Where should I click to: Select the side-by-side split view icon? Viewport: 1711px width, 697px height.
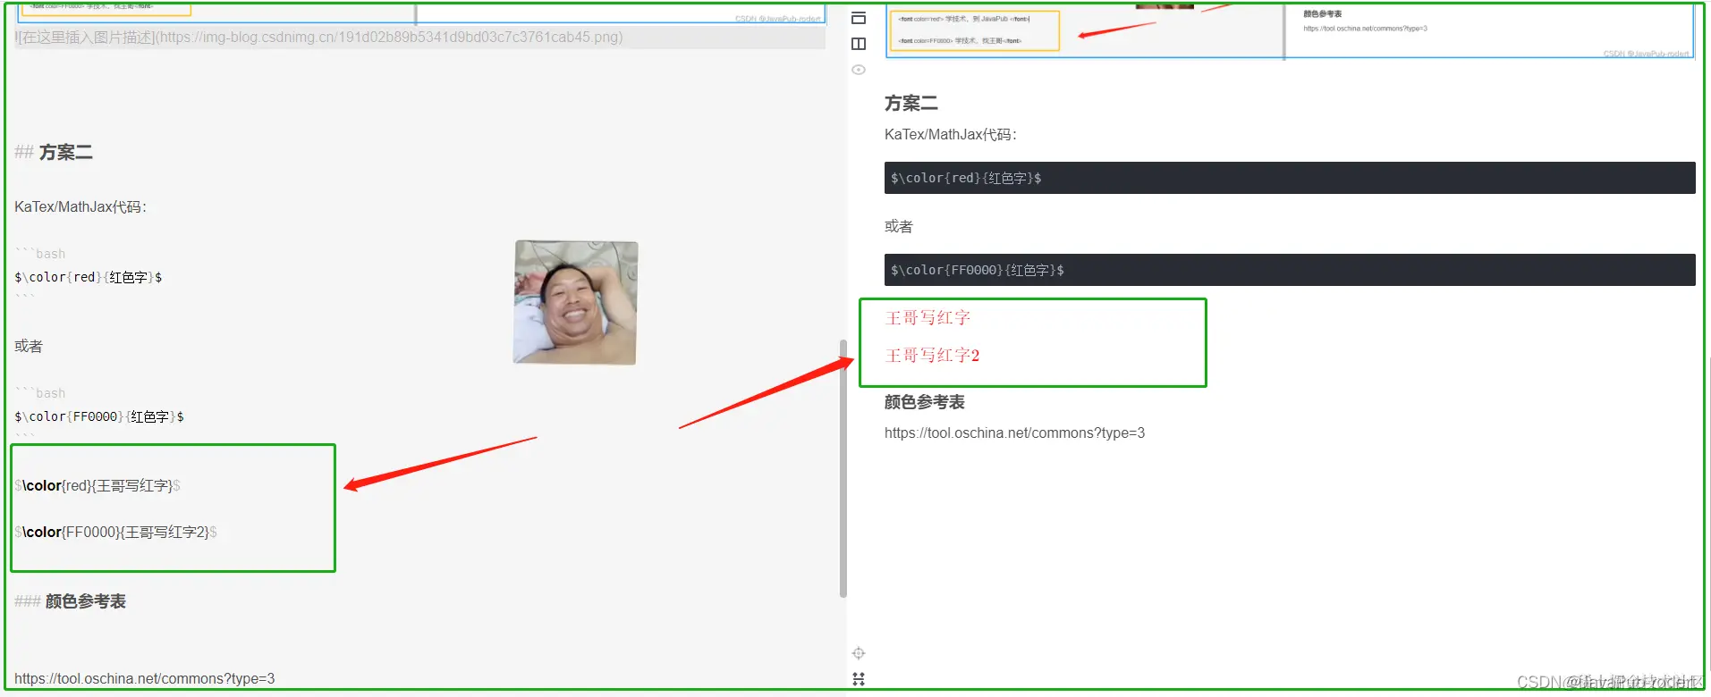tap(859, 44)
